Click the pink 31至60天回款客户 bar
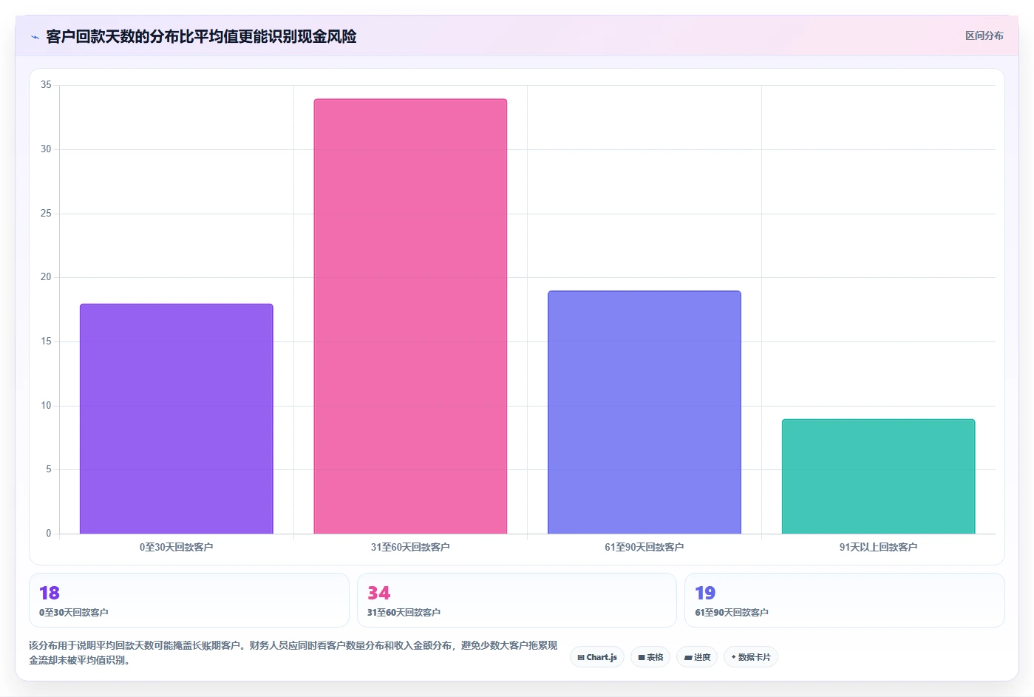Screen dimensions: 1034x697 point(410,316)
